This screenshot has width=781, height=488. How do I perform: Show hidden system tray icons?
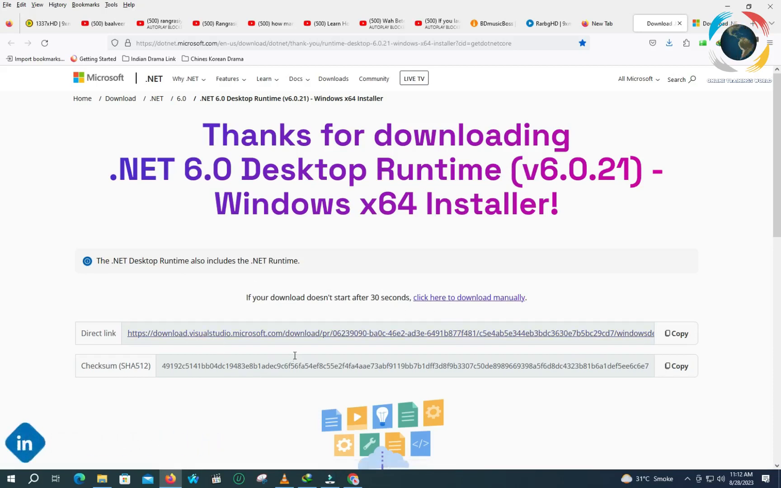(x=687, y=479)
